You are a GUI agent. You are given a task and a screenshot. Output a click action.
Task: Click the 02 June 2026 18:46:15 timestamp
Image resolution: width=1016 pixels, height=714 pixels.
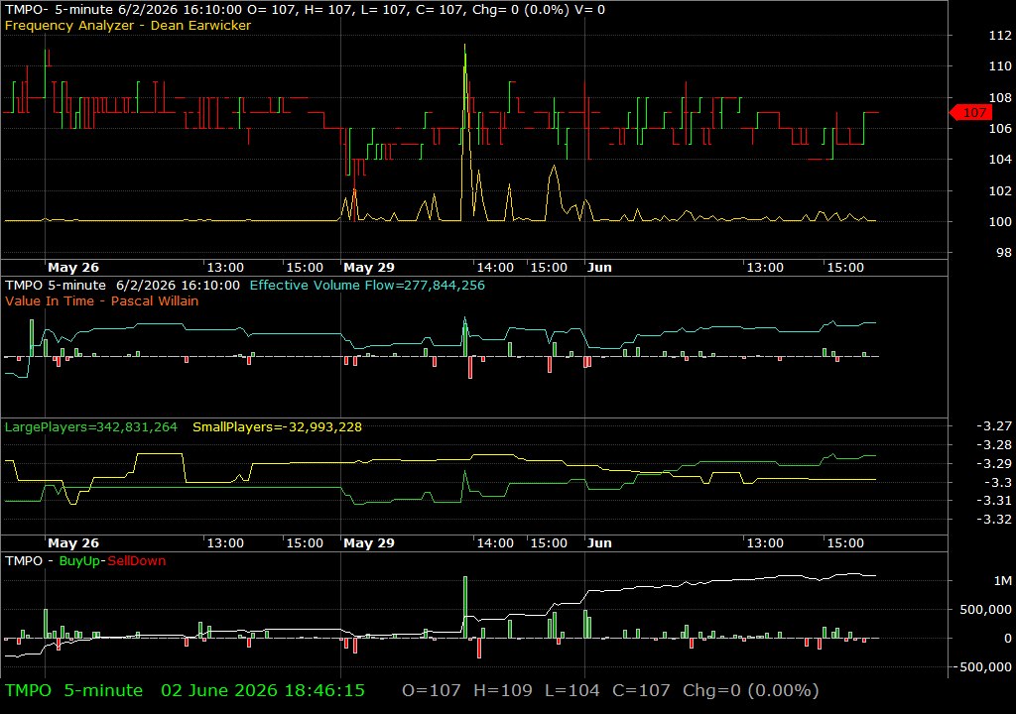(x=262, y=690)
